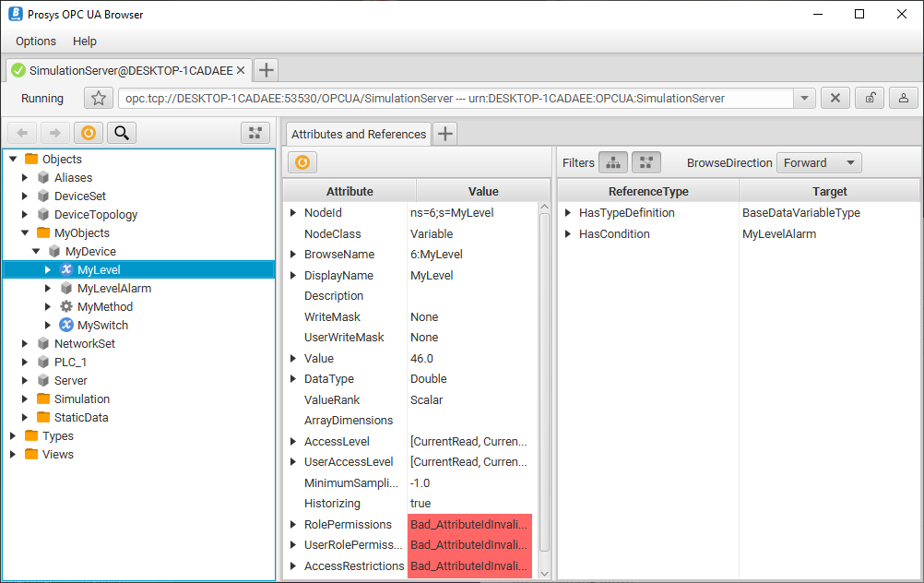Add a new connection tab
The width and height of the screenshot is (924, 583).
click(266, 70)
